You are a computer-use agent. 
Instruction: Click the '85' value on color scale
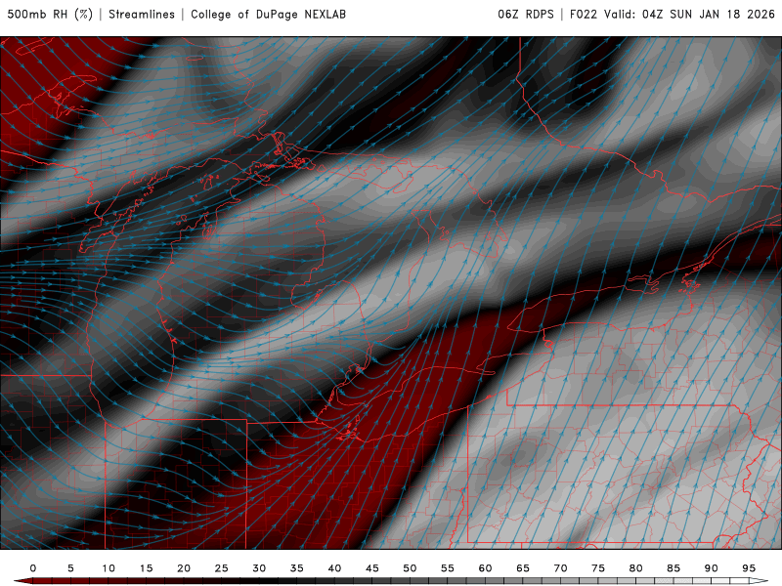pyautogui.click(x=673, y=568)
